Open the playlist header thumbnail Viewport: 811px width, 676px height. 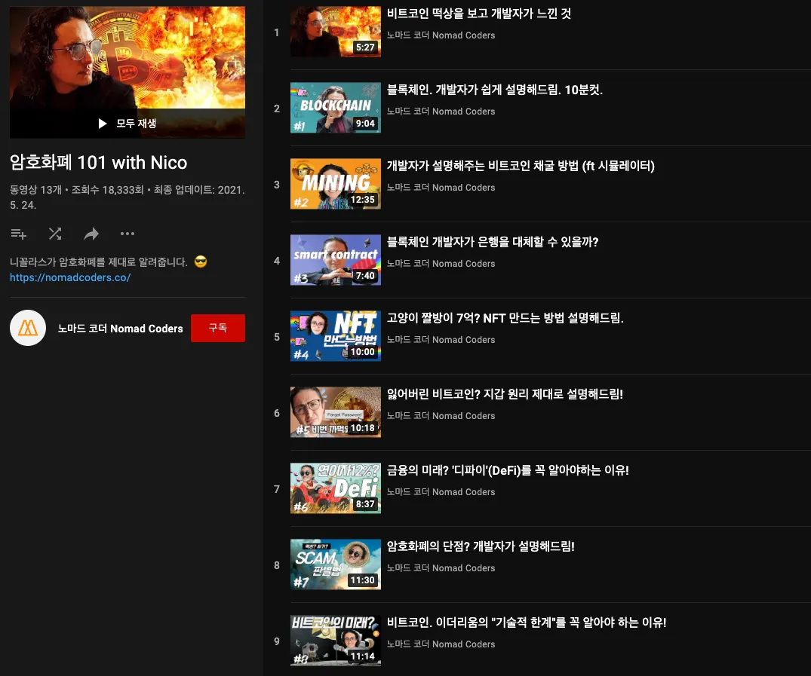tap(127, 72)
